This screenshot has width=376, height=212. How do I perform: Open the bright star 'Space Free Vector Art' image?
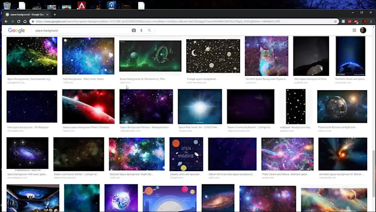[200, 106]
